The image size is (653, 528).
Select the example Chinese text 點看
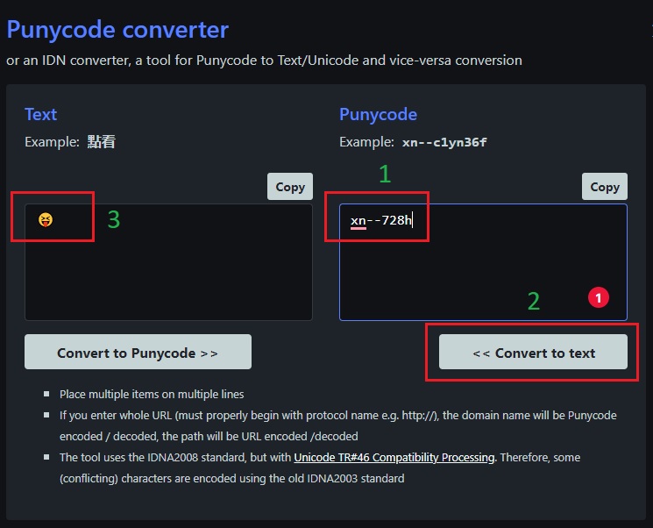click(x=102, y=141)
